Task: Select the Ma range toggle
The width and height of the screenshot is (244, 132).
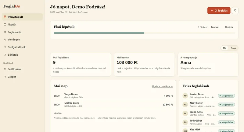Action: pos(224,48)
